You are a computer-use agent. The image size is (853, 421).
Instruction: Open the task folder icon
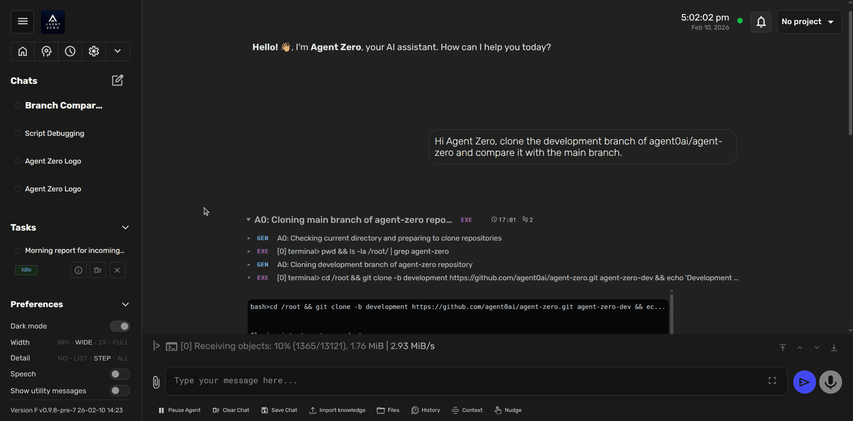[x=98, y=270]
